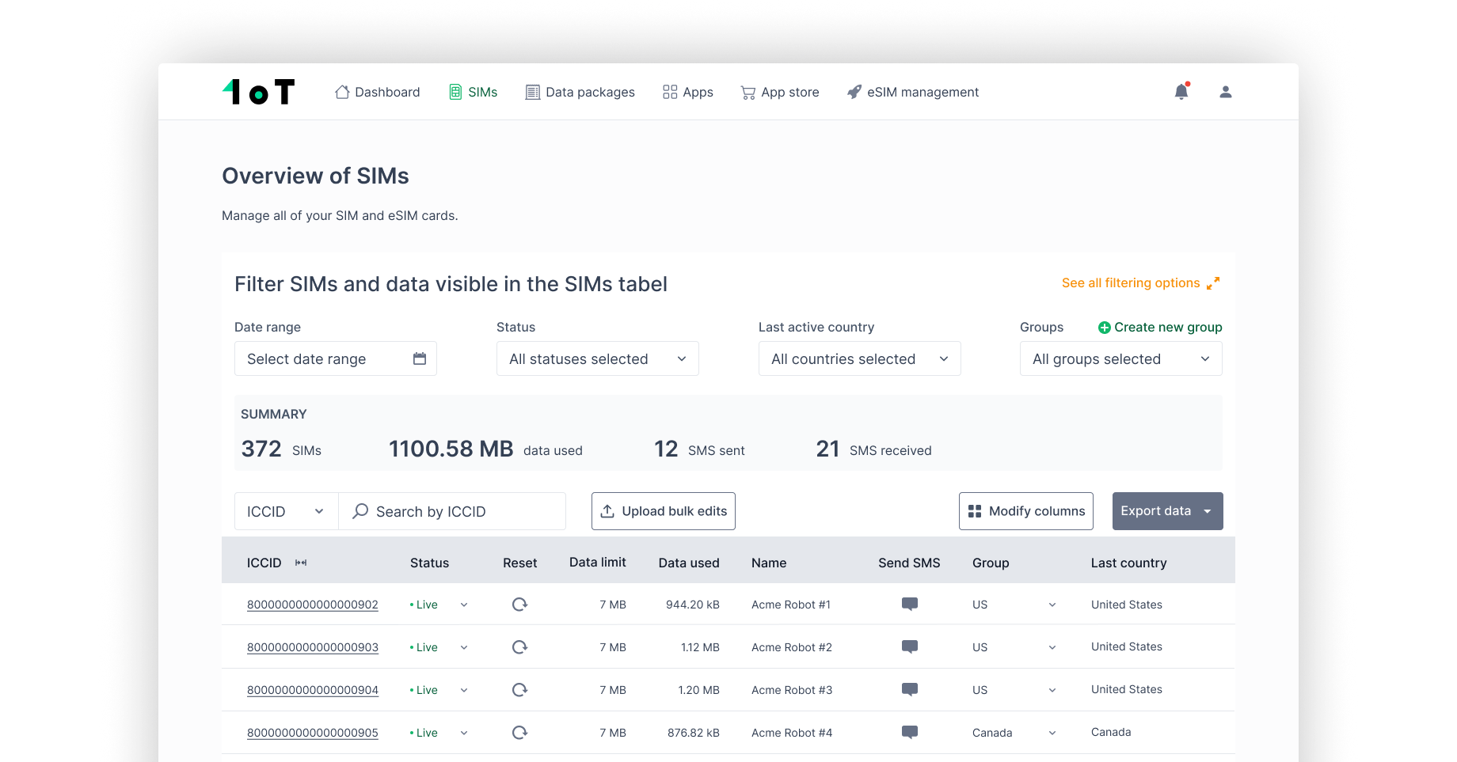Click the 21 SMS received summary
The image size is (1457, 762).
click(873, 449)
